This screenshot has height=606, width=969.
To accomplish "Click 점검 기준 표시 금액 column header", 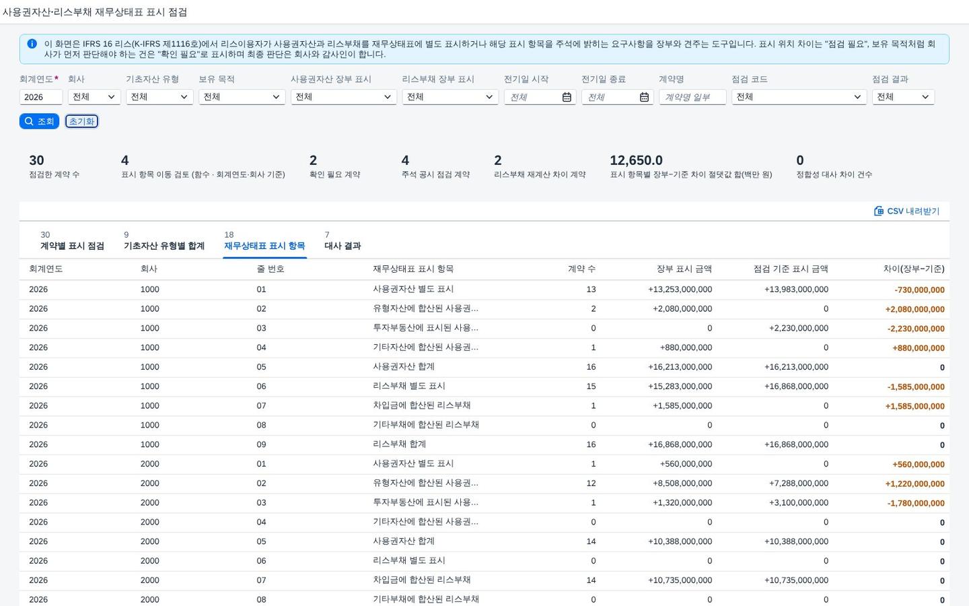I will click(x=791, y=269).
